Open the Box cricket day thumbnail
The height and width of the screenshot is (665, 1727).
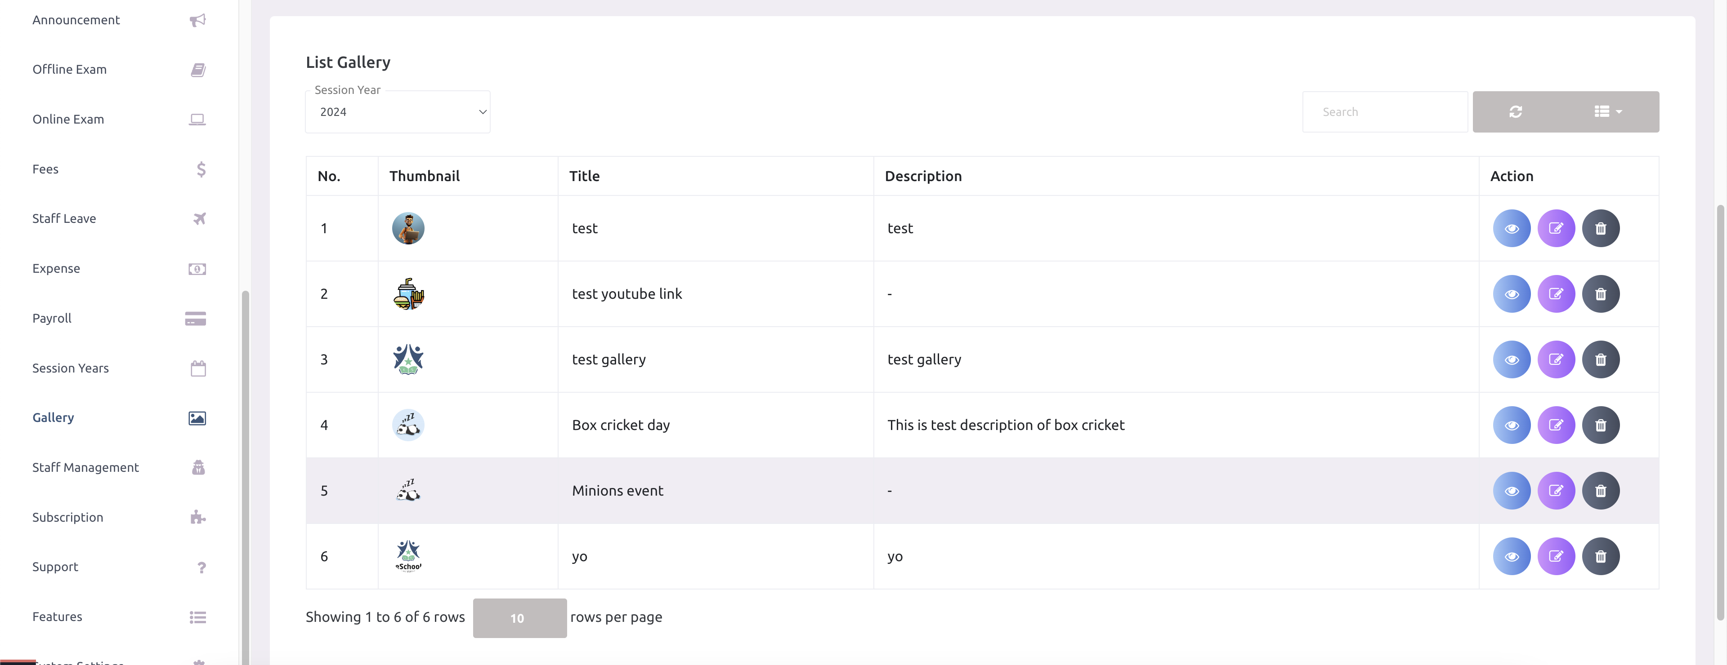click(x=407, y=425)
